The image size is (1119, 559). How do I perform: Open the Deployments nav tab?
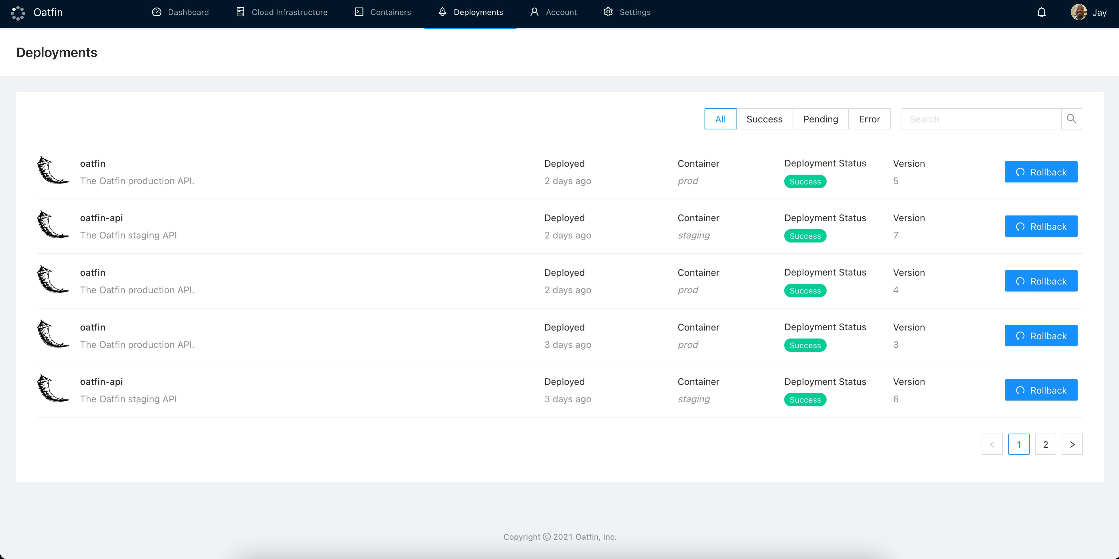coord(470,12)
